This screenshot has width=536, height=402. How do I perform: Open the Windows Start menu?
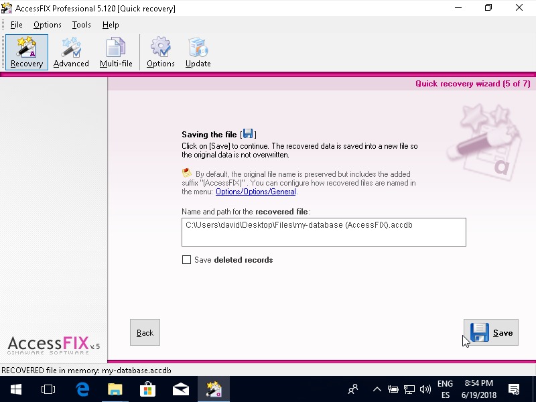tap(15, 389)
